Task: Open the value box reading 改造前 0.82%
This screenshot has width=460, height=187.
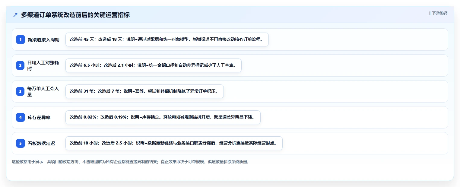Action: pos(163,117)
